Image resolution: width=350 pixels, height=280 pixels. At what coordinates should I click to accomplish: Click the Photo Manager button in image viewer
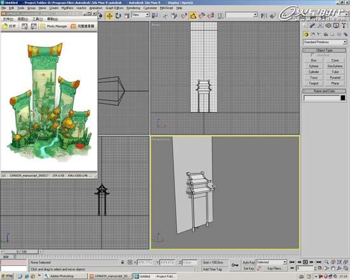pos(54,26)
